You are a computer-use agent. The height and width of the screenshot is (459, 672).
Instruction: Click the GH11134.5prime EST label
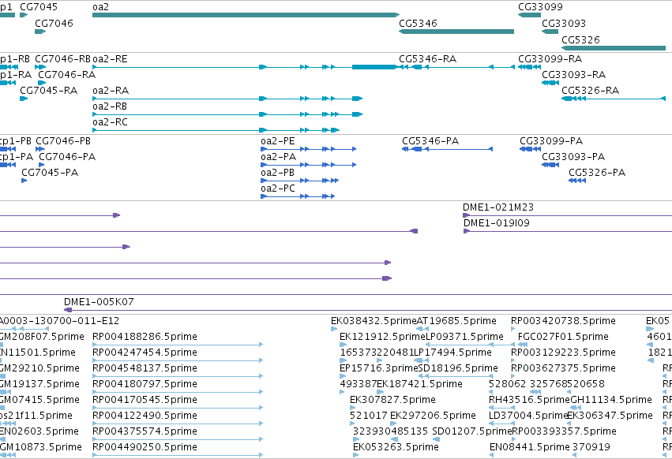coord(611,400)
